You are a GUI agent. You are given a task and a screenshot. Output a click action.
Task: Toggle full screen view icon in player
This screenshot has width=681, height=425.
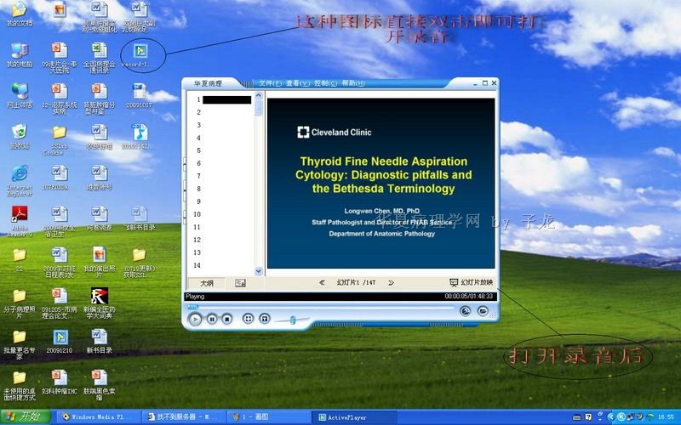tap(248, 319)
